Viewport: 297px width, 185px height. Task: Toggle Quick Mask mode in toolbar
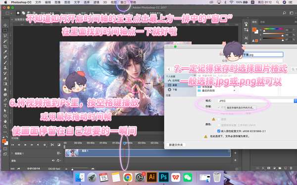click(5, 149)
